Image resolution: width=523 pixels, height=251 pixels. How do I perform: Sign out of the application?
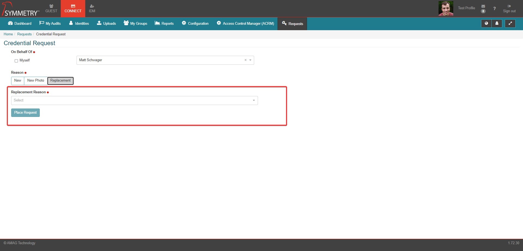509,8
